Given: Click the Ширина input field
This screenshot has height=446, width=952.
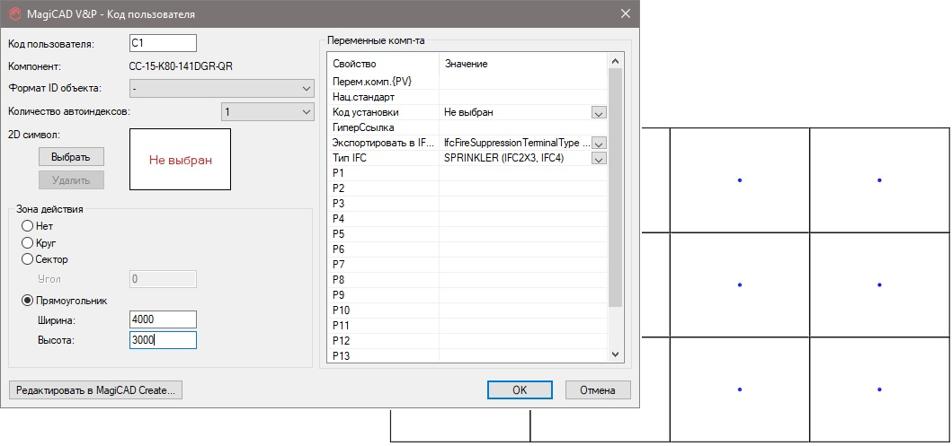Looking at the screenshot, I should click(x=162, y=319).
